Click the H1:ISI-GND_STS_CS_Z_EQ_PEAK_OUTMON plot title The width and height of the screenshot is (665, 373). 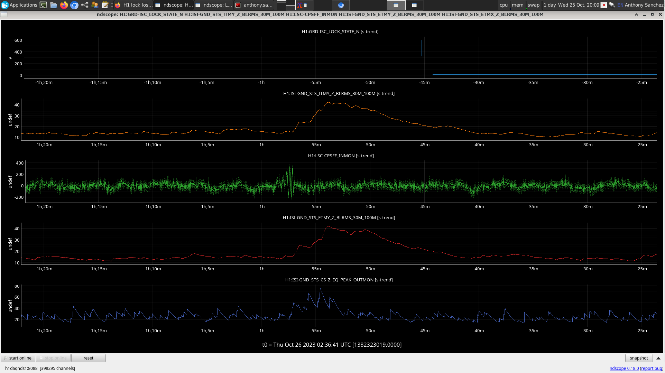(x=339, y=280)
